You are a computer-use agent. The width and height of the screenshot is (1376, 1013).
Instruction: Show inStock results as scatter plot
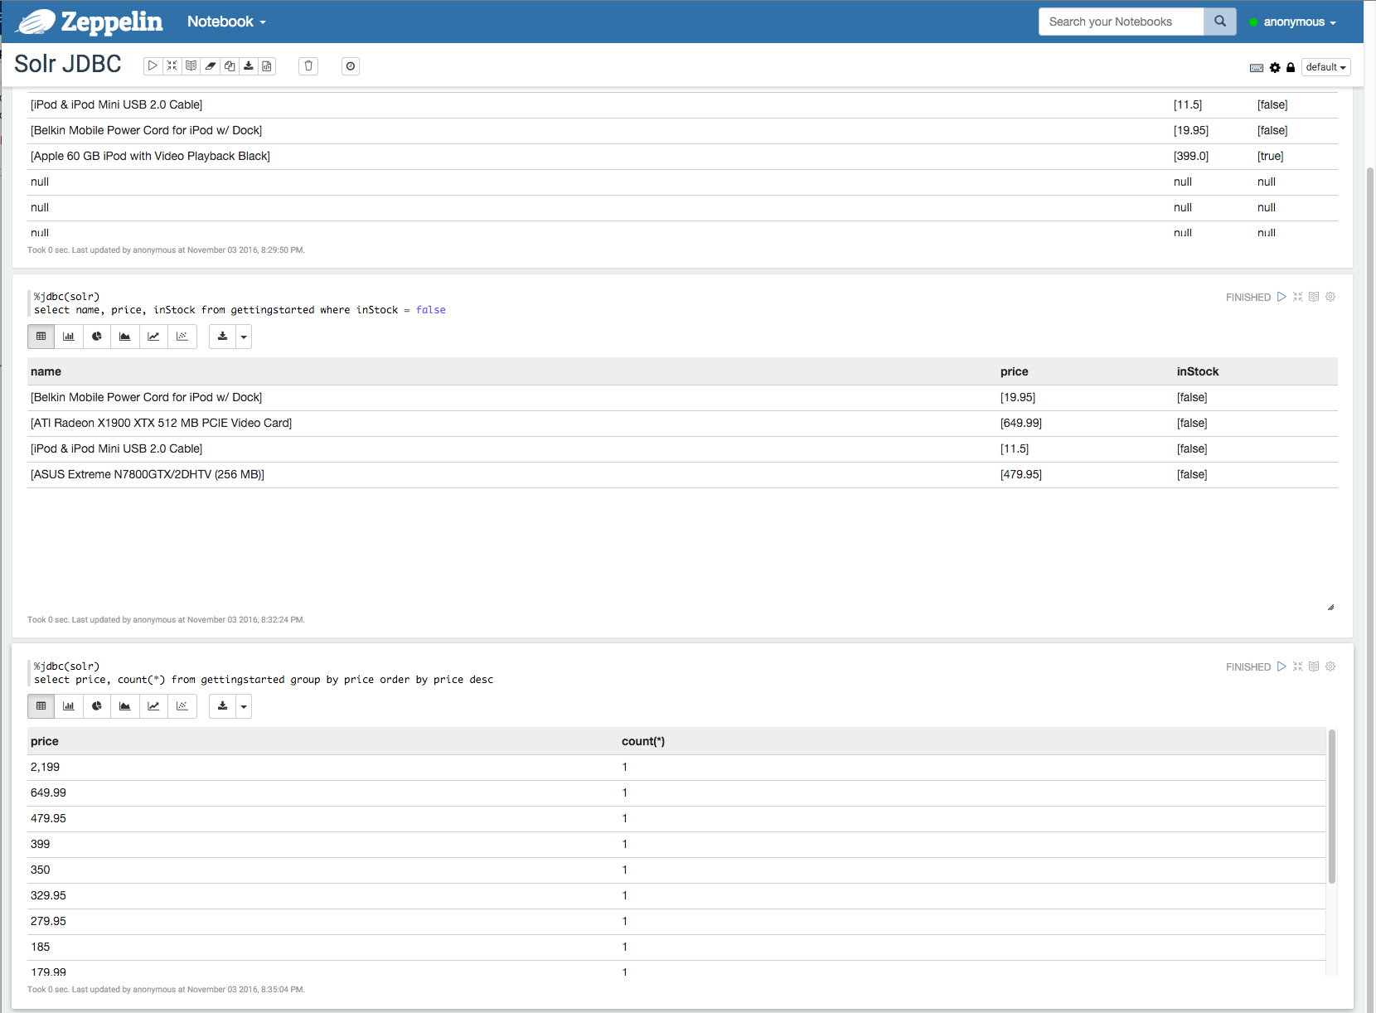[182, 337]
